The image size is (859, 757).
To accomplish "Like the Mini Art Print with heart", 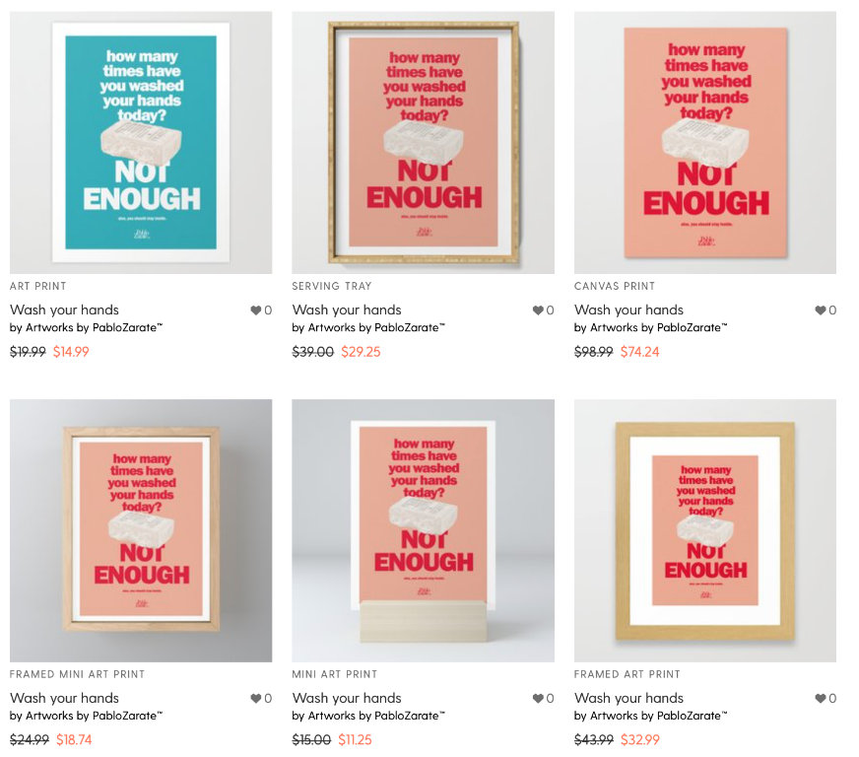I will (x=538, y=698).
